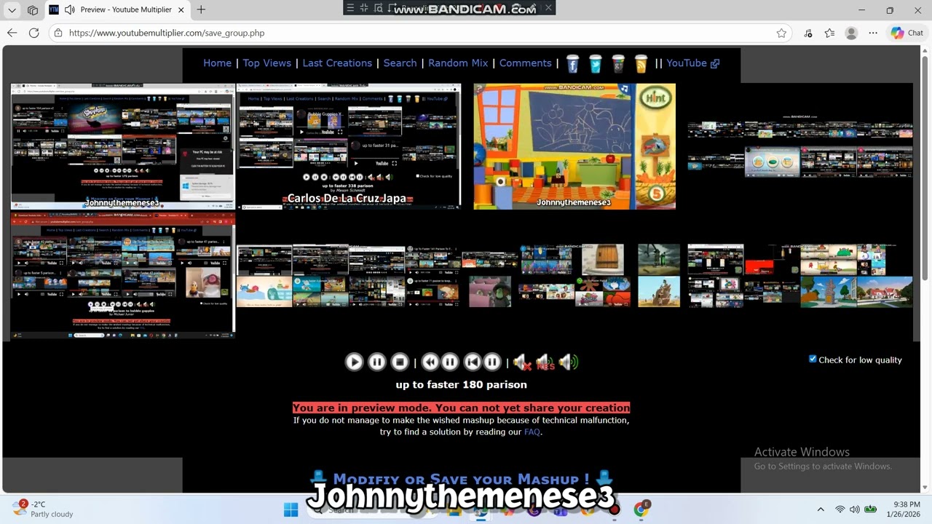Viewport: 932px width, 524px height.
Task: Mute tab via the tab's speaker icon
Action: point(70,9)
